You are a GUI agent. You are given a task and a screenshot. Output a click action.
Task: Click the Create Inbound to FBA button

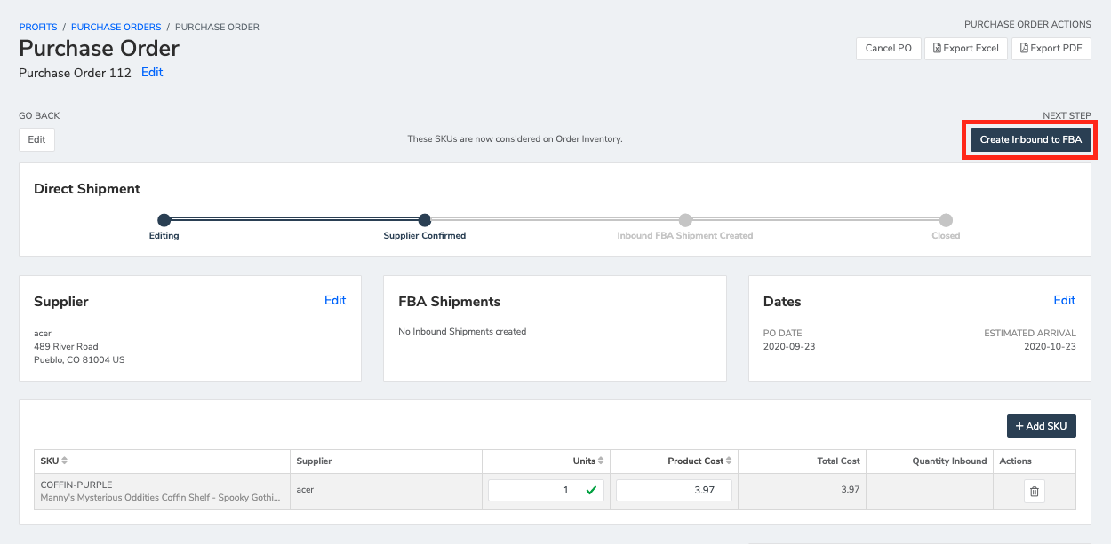[x=1029, y=139]
